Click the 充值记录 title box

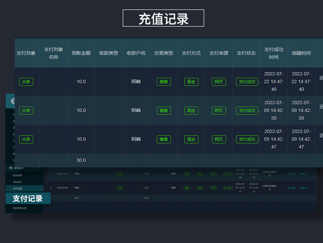click(x=163, y=18)
